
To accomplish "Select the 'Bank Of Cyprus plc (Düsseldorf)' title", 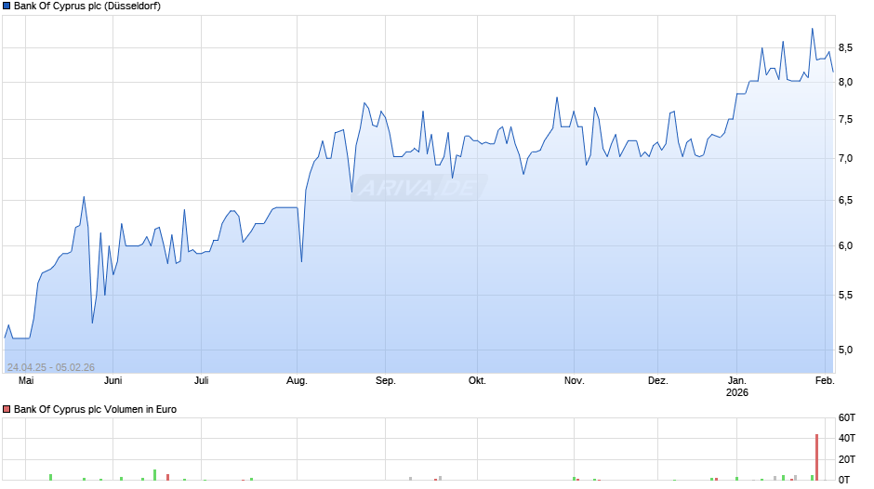I will (x=87, y=7).
